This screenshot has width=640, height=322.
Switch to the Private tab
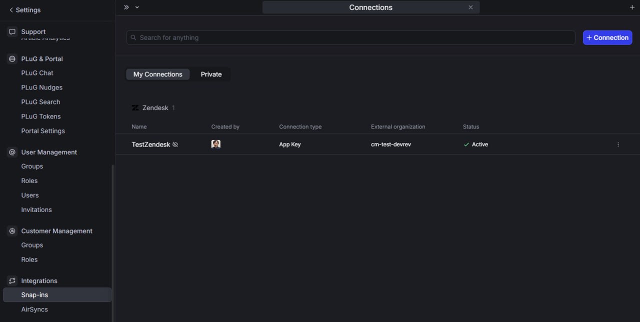coord(211,74)
